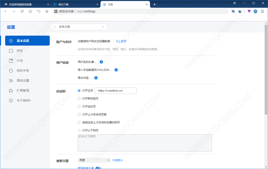
Task: Click the address bar mx://settings
Action: [x=140, y=11]
